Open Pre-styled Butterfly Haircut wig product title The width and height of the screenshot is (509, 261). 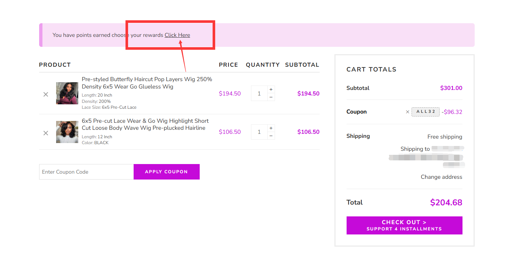147,83
